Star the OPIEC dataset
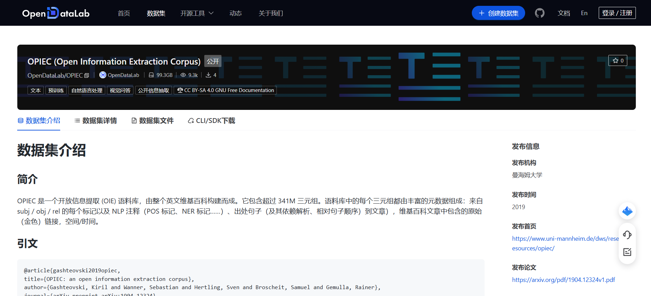 click(618, 60)
